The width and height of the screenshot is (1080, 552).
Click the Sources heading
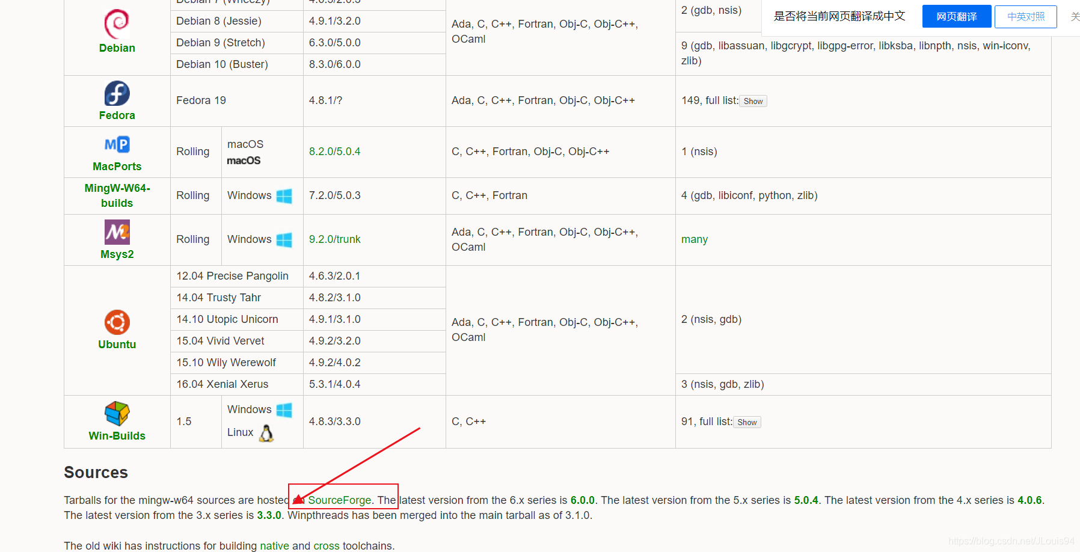[x=96, y=473]
